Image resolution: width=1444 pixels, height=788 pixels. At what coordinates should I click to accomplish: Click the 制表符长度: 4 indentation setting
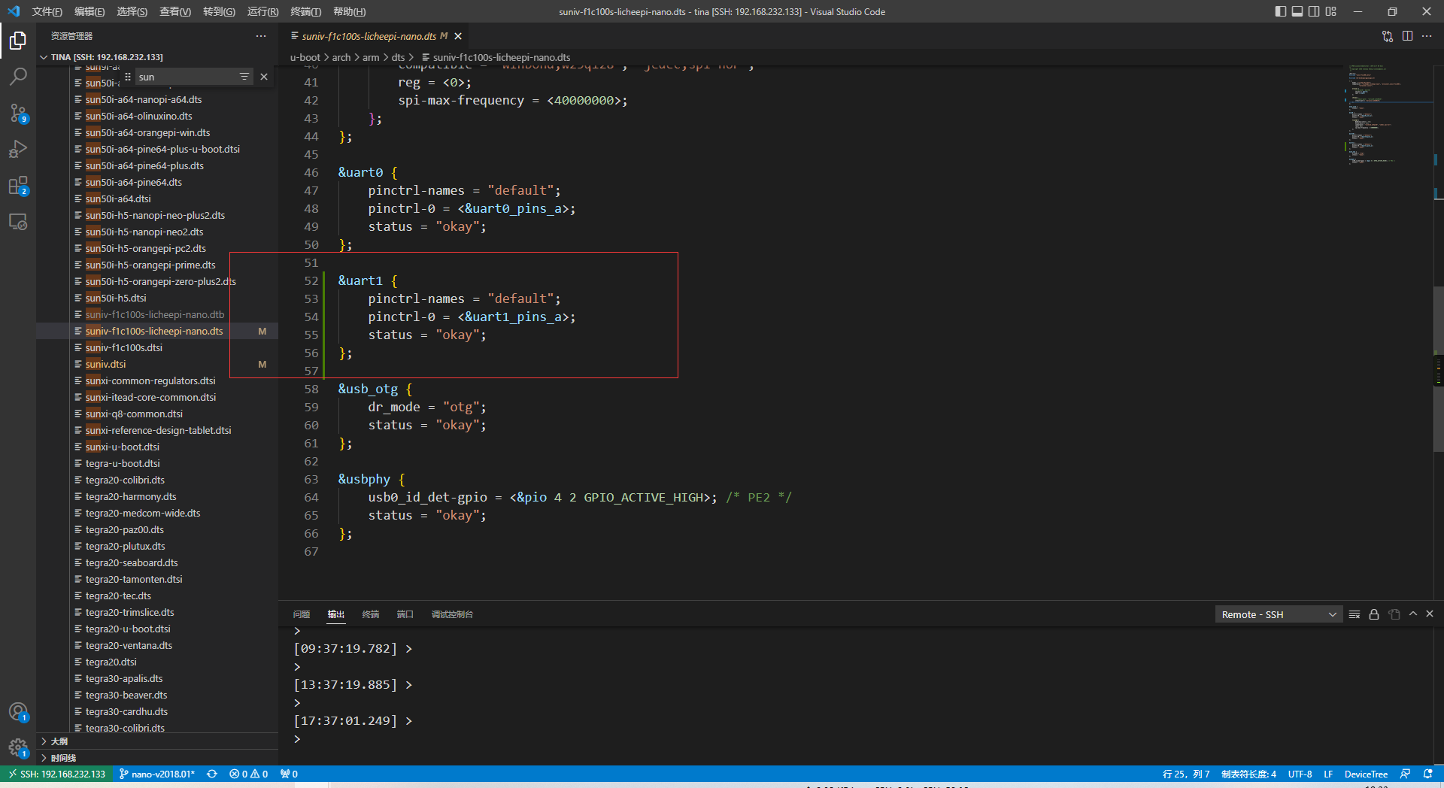pyautogui.click(x=1248, y=774)
